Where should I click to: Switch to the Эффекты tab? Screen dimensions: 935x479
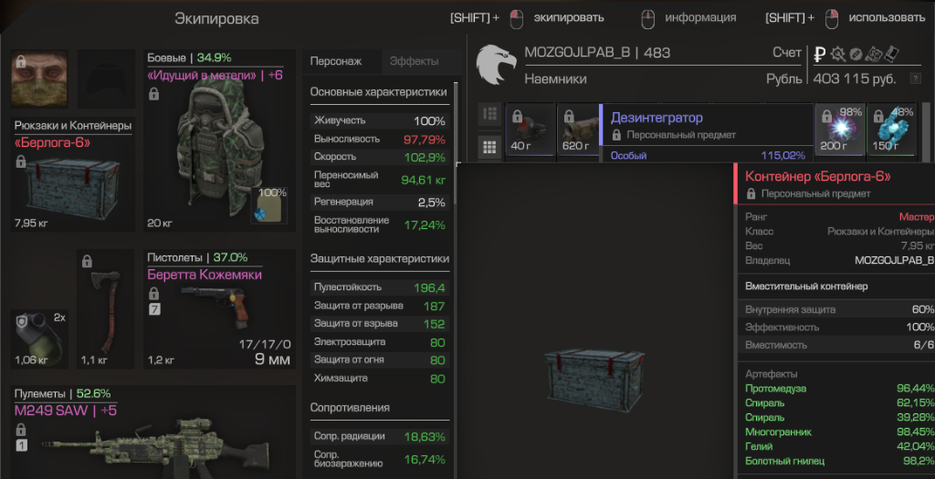tap(414, 61)
